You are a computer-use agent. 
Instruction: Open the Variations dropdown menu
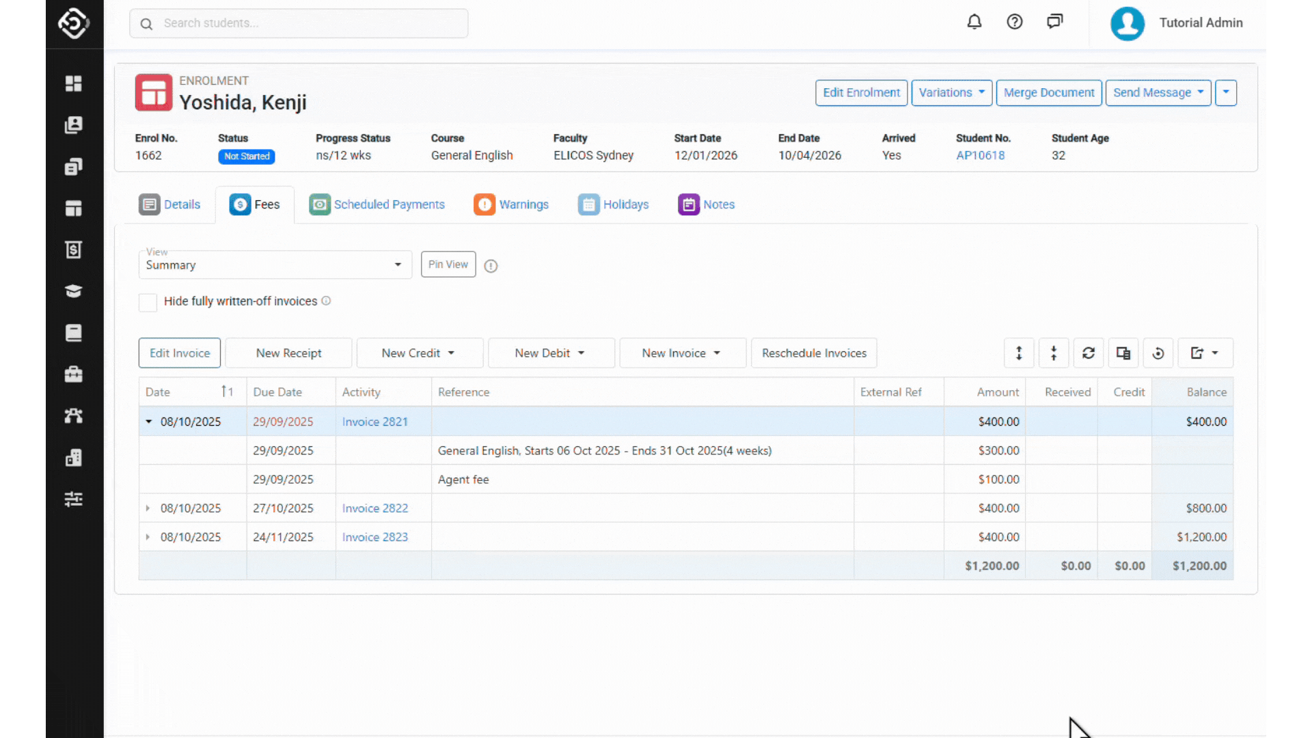click(x=951, y=93)
